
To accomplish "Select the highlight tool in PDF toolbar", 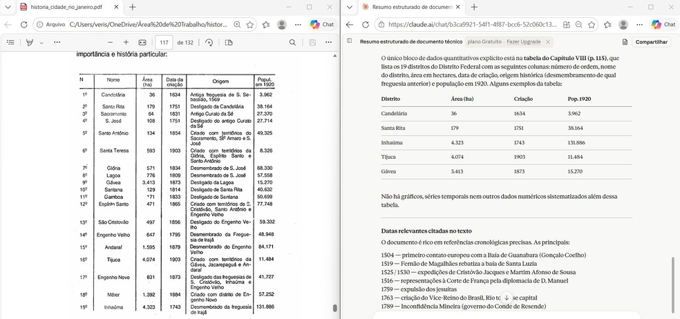I will [30, 43].
